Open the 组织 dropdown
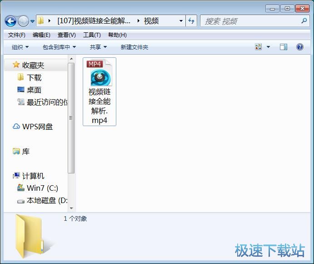This screenshot has height=264, width=314. (x=20, y=47)
